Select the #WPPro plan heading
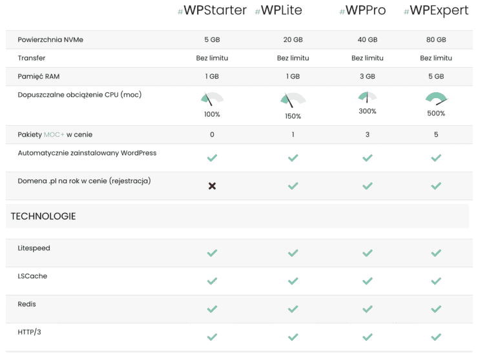Image resolution: width=478 pixels, height=353 pixels. pyautogui.click(x=363, y=10)
